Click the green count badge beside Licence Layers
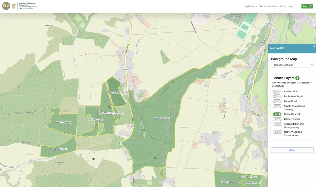The width and height of the screenshot is (316, 187). tap(297, 78)
